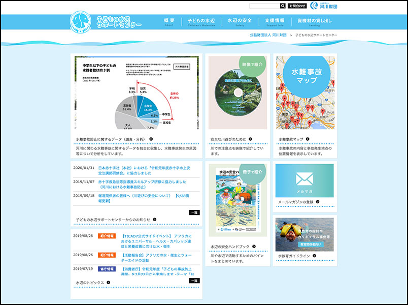Open 支援情報 Support Info menu
The image size is (408, 305).
275,22
